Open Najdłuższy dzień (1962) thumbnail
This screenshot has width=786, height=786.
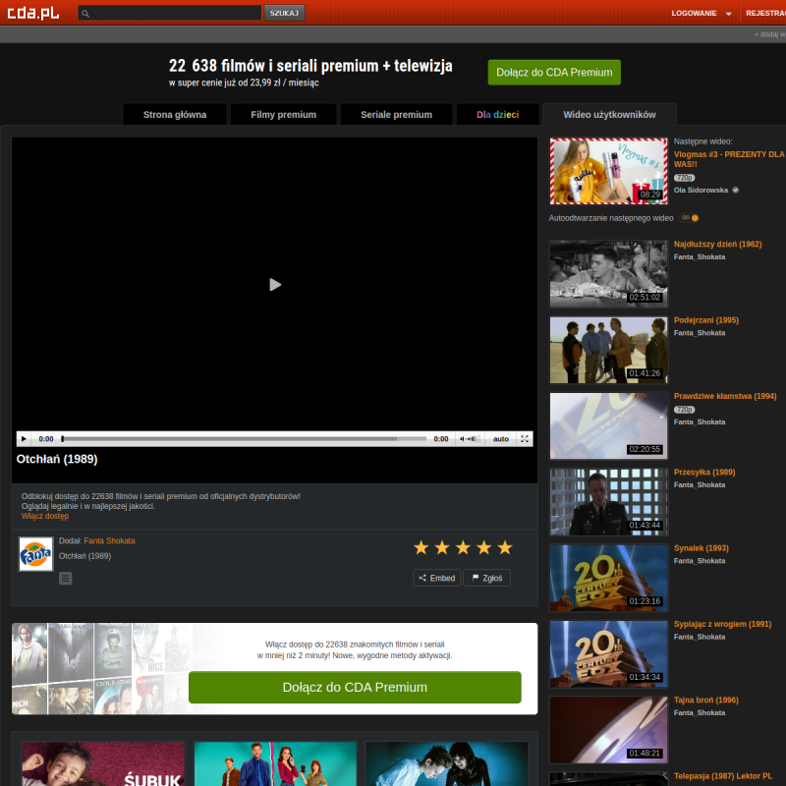click(608, 274)
